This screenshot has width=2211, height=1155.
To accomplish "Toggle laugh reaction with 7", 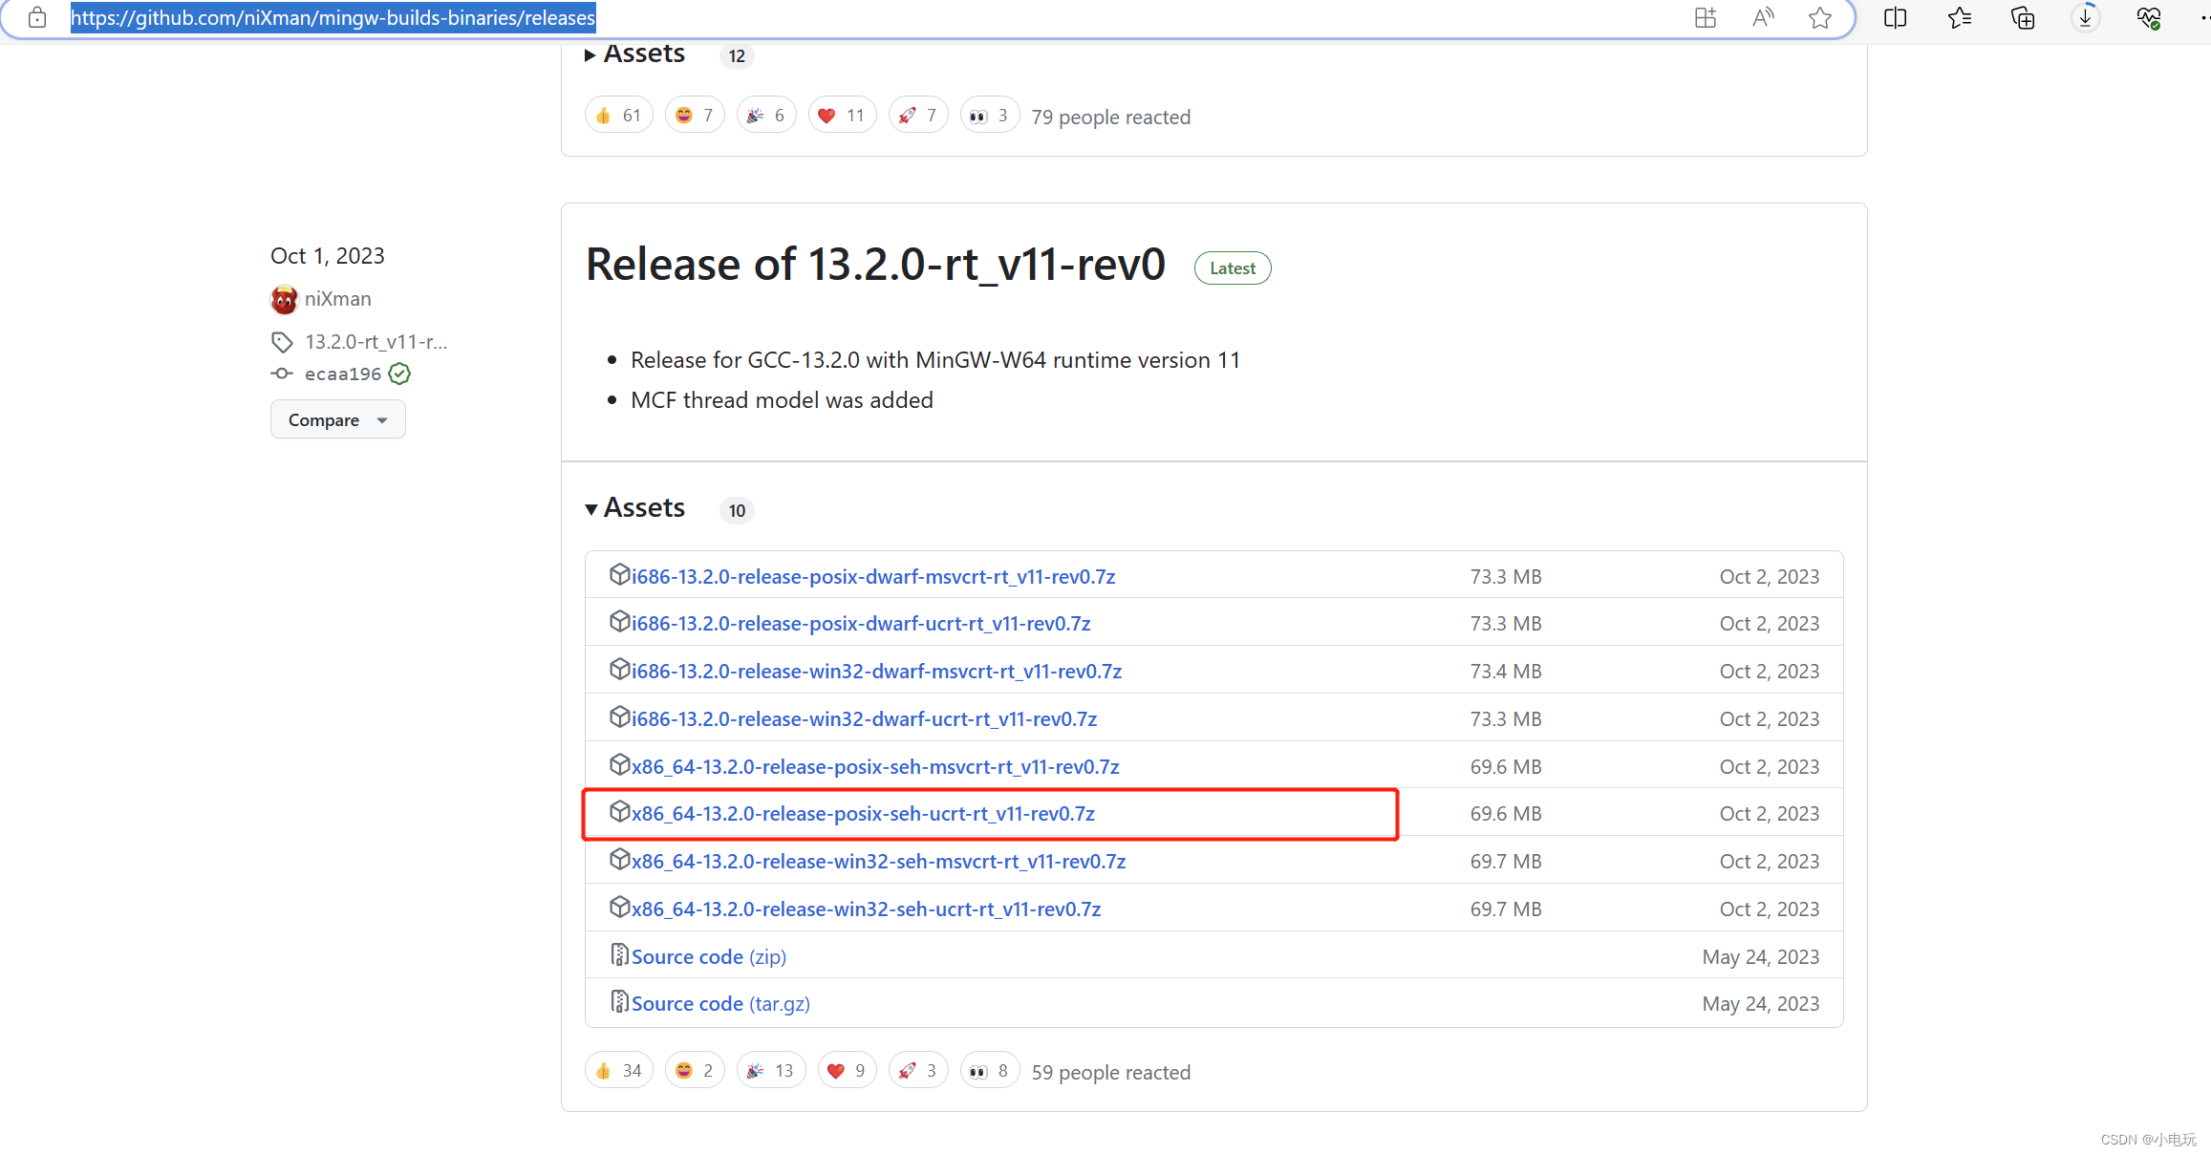I will coord(695,116).
